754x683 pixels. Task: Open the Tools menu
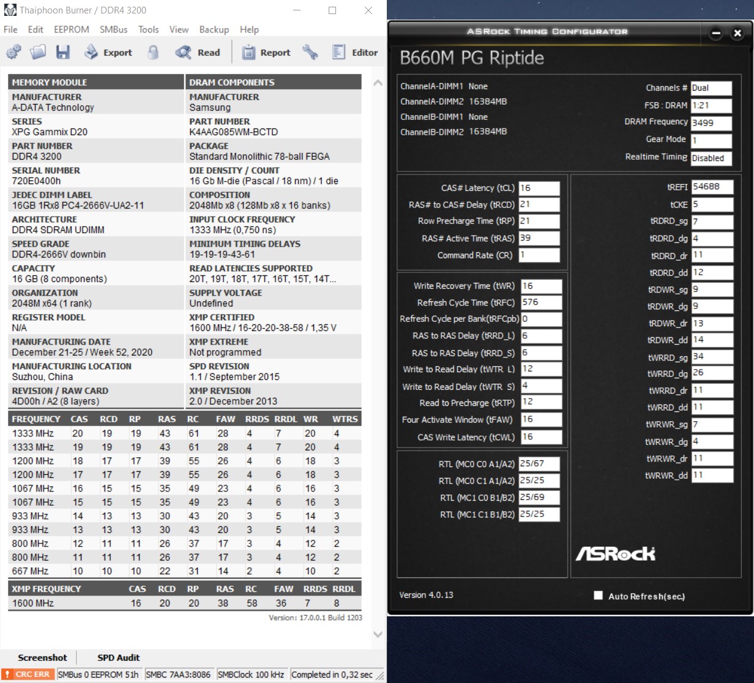149,29
